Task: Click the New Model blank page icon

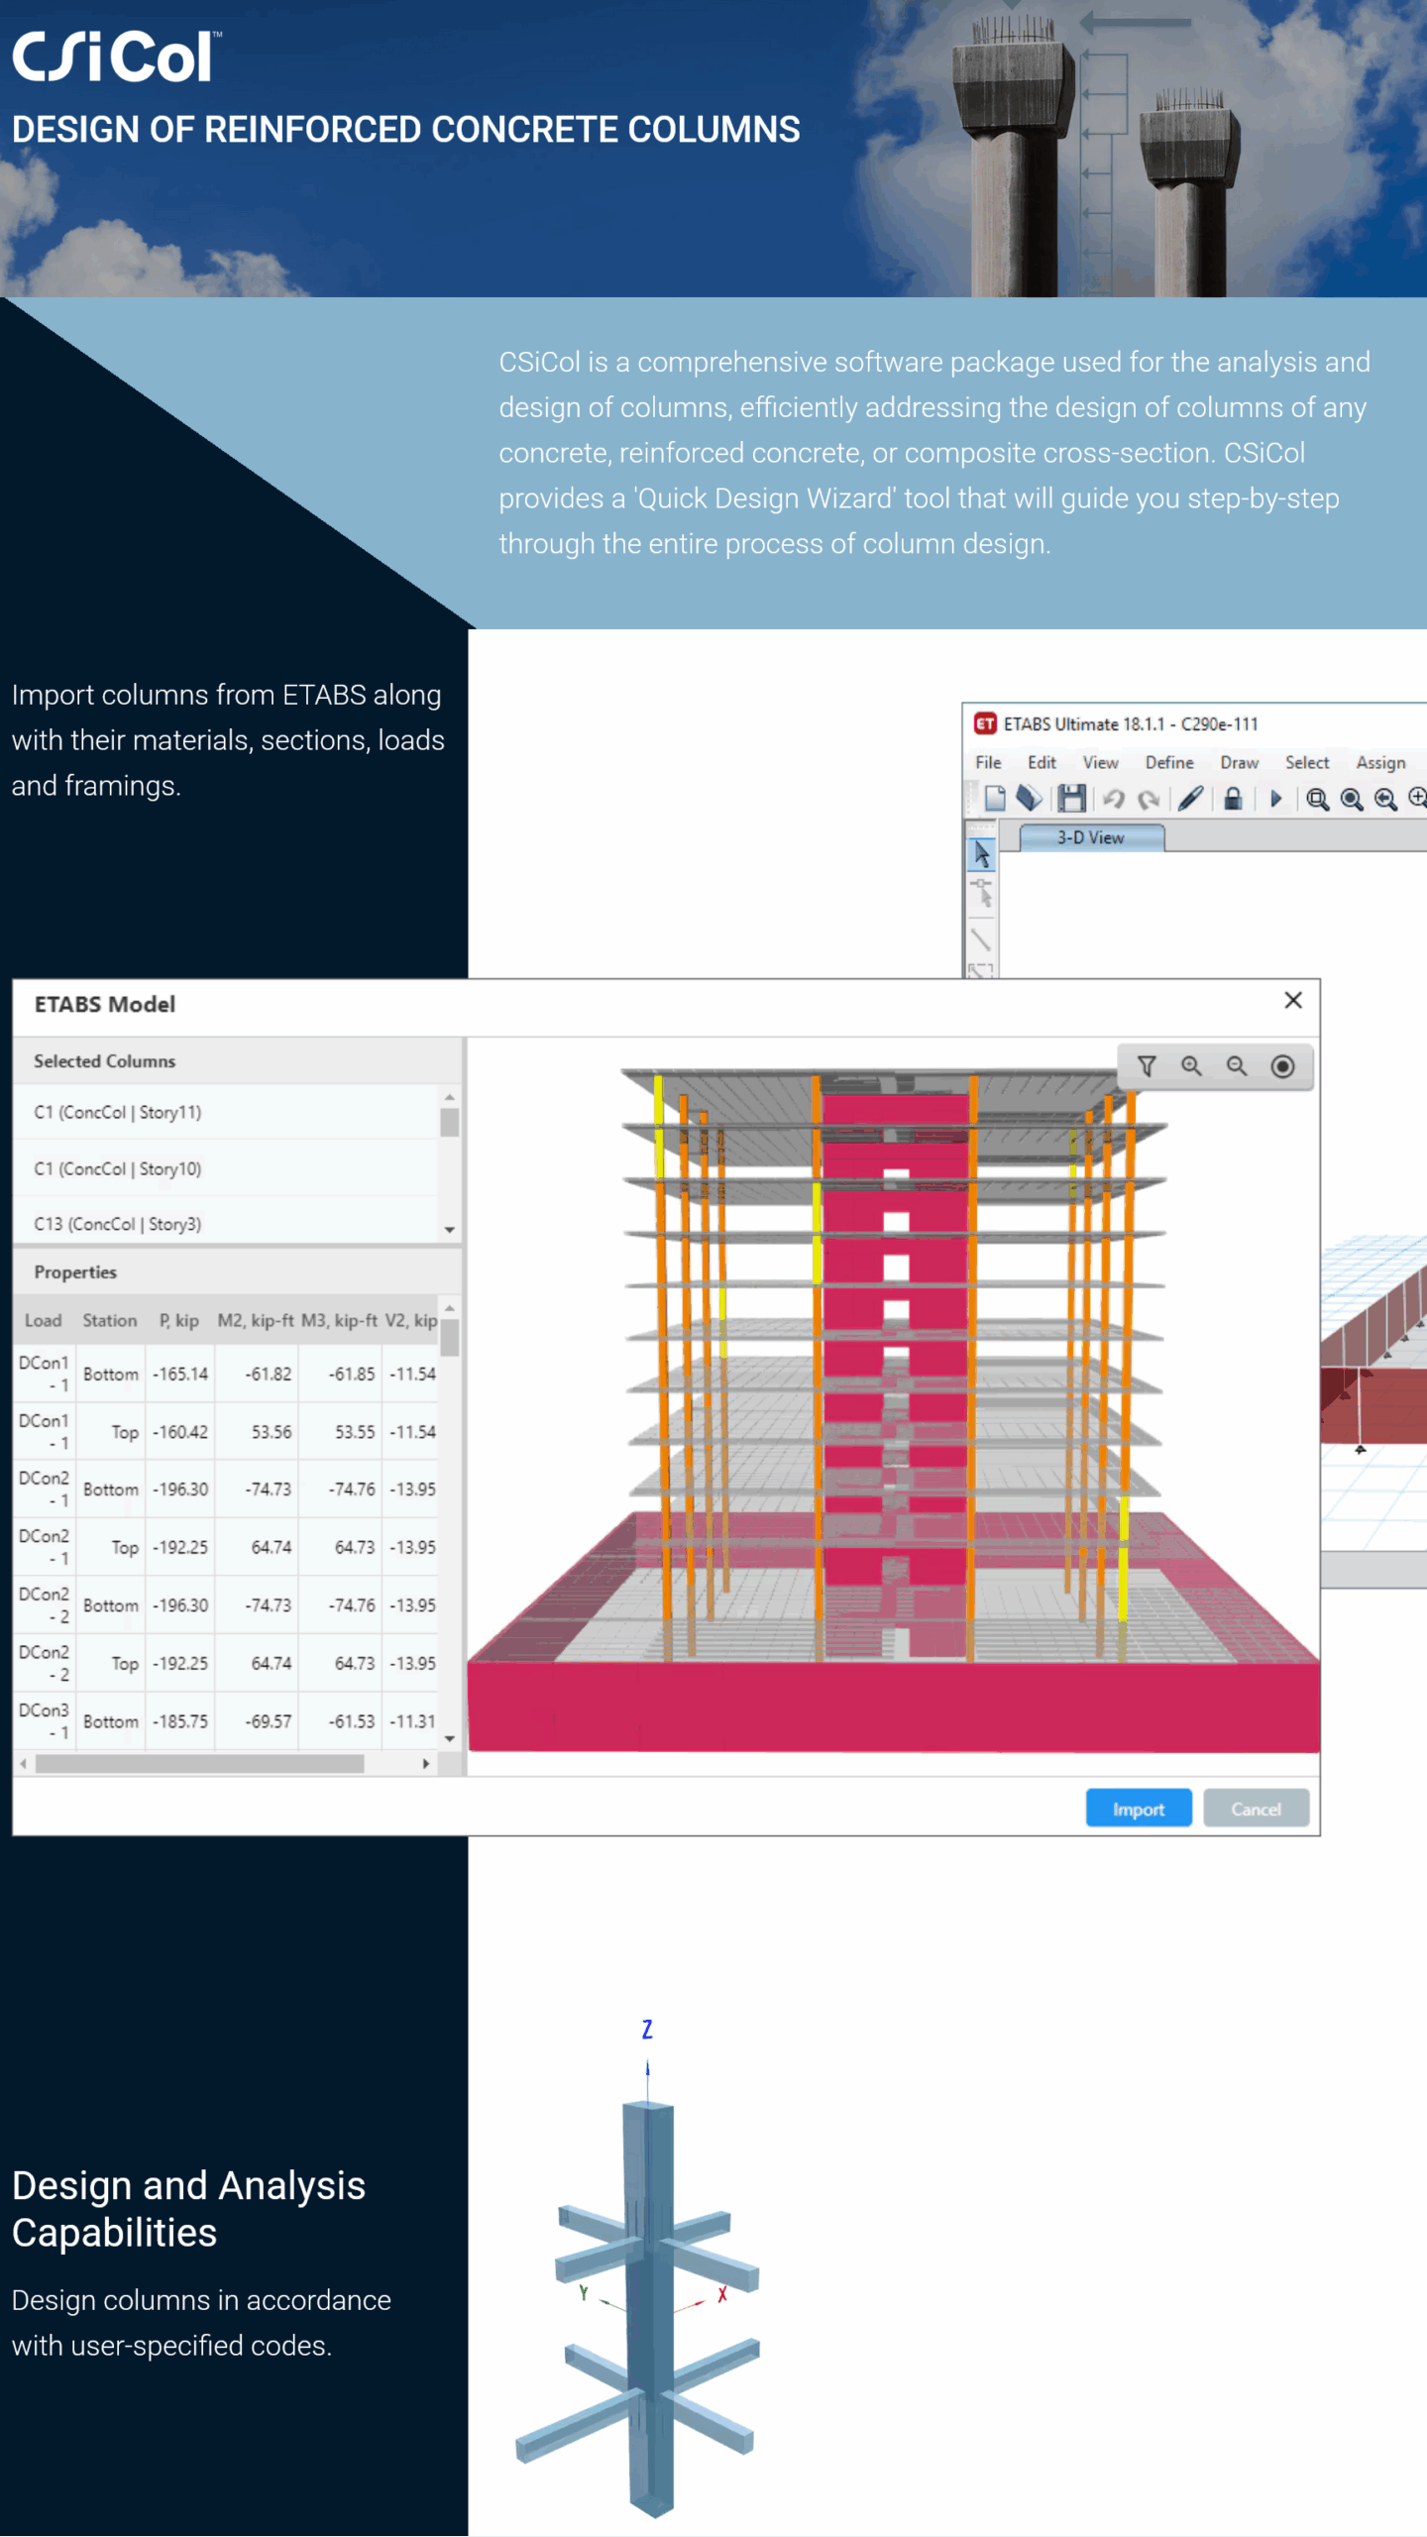Action: (x=995, y=799)
